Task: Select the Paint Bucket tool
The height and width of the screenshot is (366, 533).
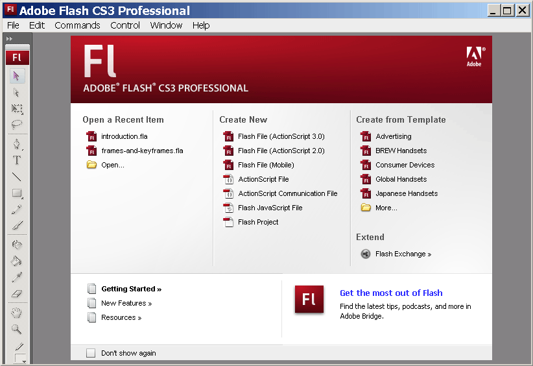Action: click(17, 261)
